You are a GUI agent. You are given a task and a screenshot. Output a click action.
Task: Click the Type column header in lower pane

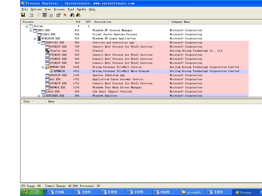point(26,102)
